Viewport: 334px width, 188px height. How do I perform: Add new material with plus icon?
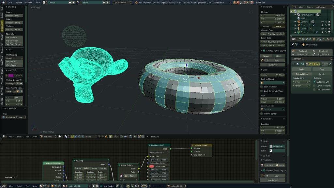[93, 186]
